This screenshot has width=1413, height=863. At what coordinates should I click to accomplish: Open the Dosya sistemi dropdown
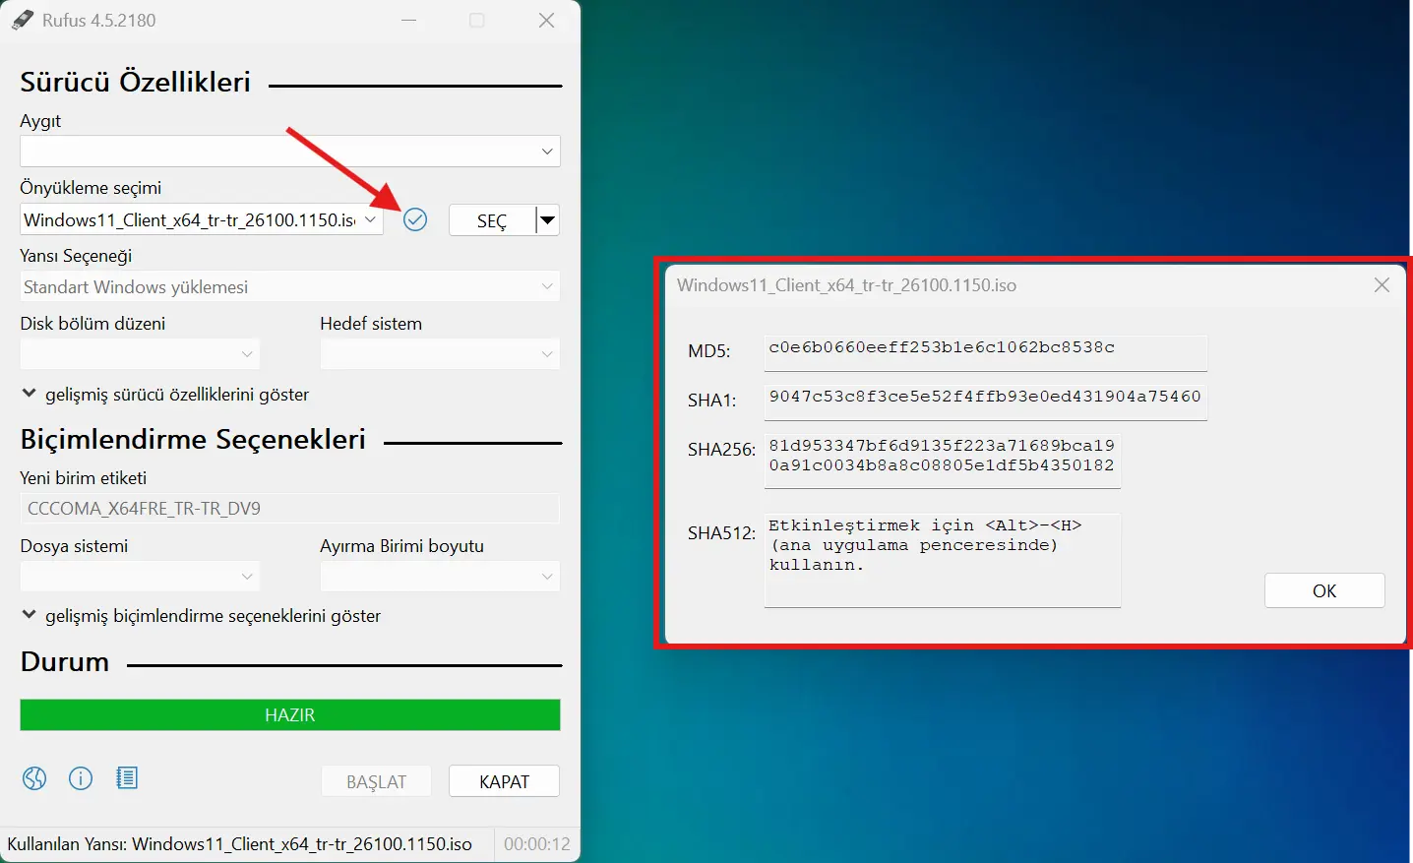pos(140,576)
